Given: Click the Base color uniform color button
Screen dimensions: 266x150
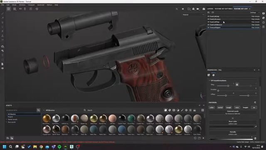Looking at the screenshot, I should tap(233, 122).
